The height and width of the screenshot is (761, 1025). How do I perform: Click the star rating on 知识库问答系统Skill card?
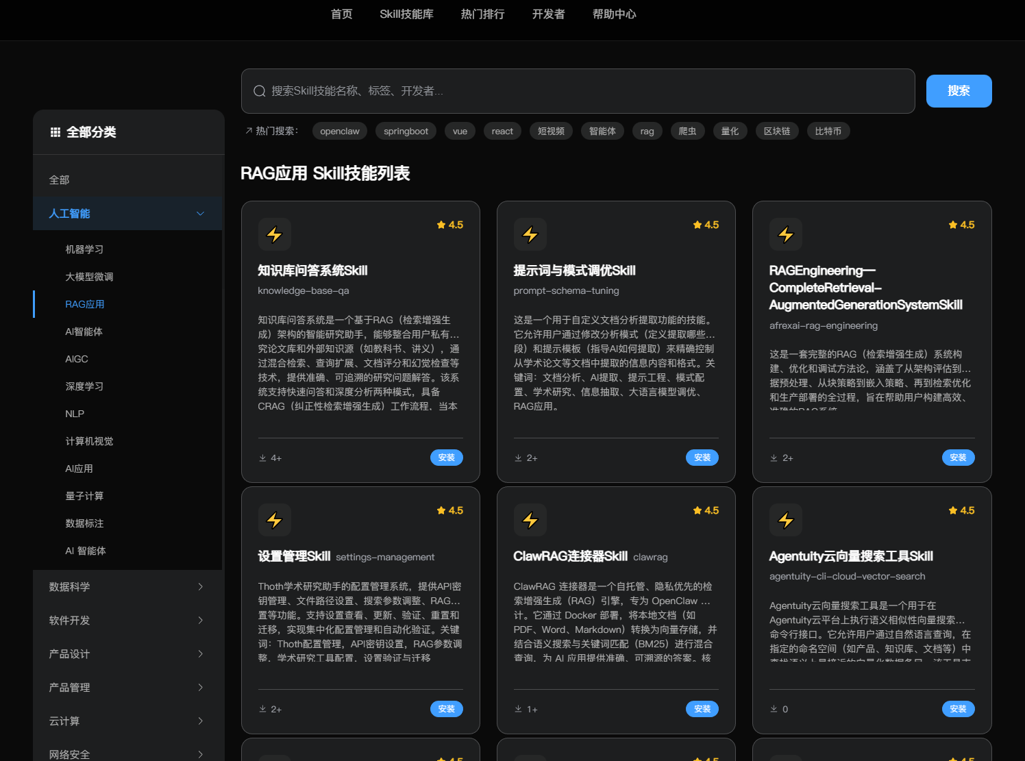pos(449,224)
